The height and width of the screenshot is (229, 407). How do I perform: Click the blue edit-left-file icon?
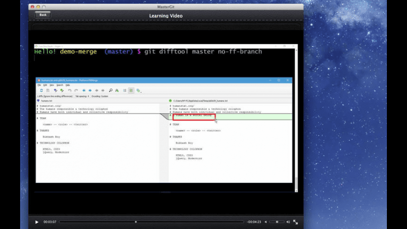coord(55,90)
